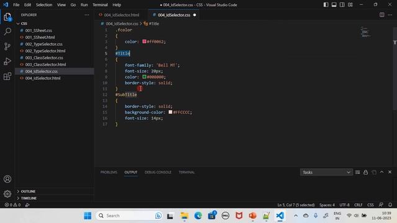Change indentation via Spaces: 4 status
The width and height of the screenshot is (397, 223).
(327, 205)
